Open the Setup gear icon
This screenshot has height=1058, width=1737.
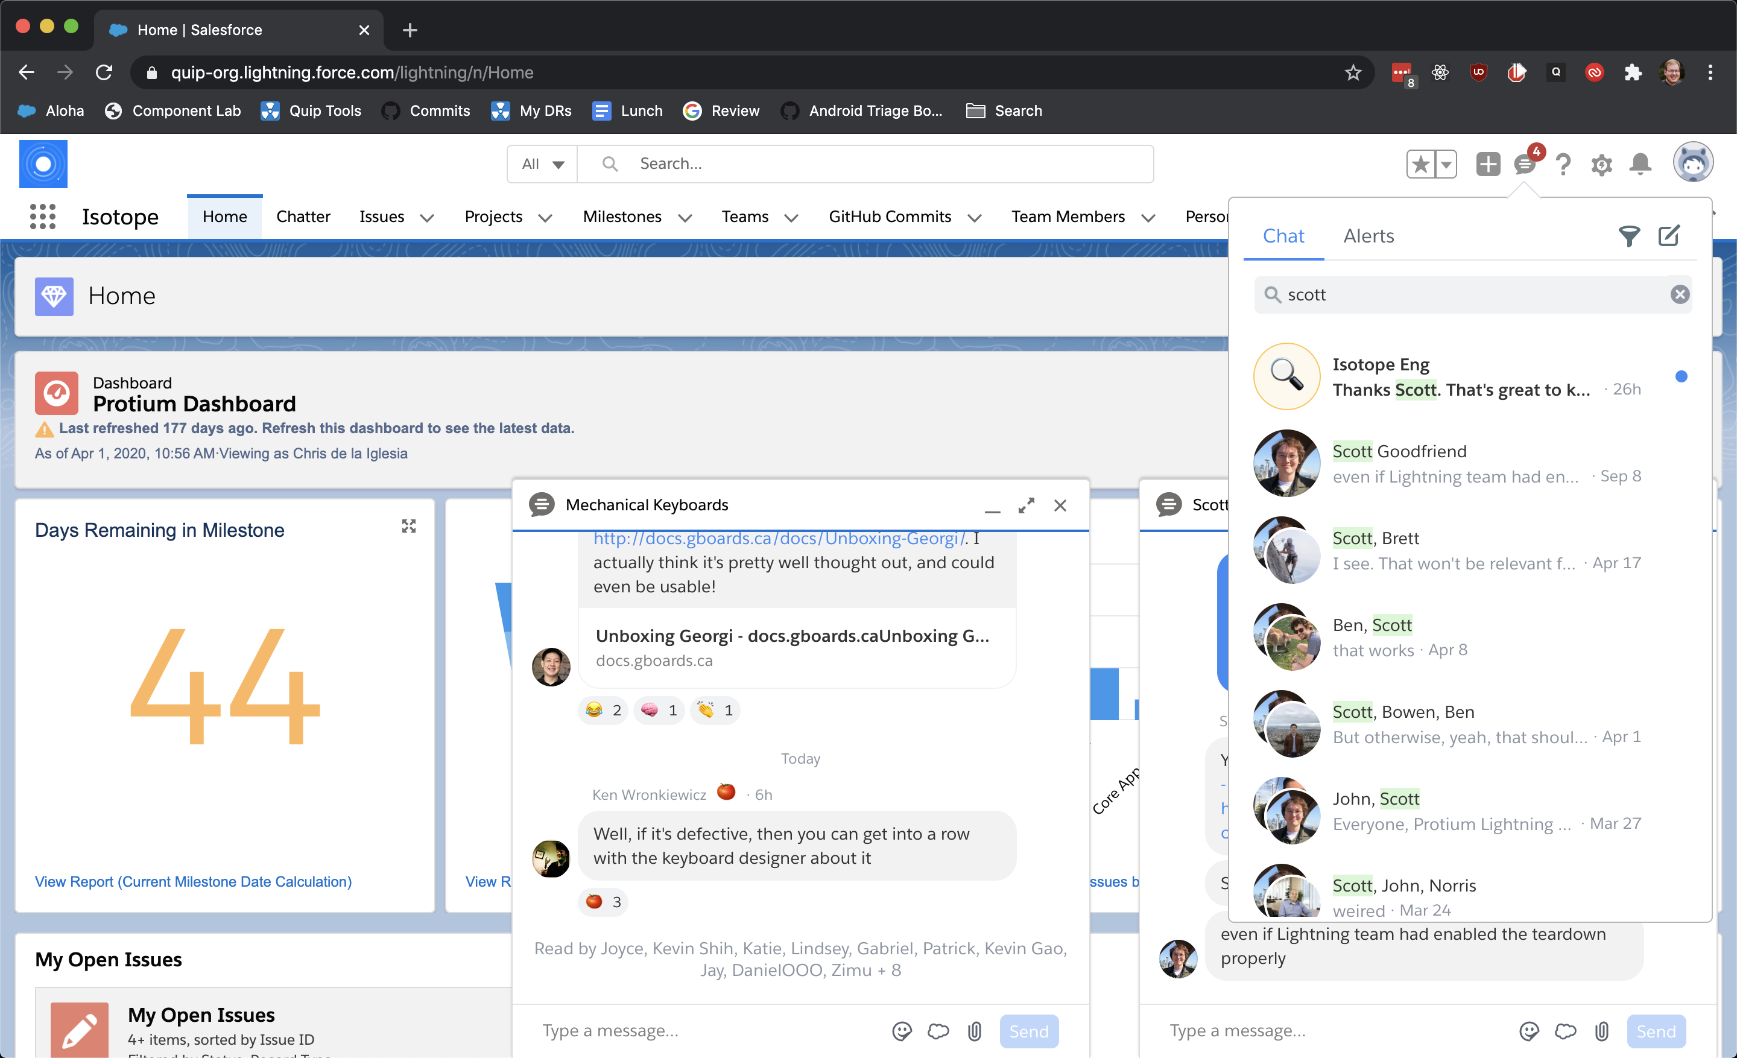point(1602,164)
